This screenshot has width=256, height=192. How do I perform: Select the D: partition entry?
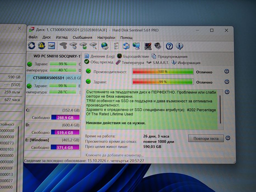click(x=52, y=128)
